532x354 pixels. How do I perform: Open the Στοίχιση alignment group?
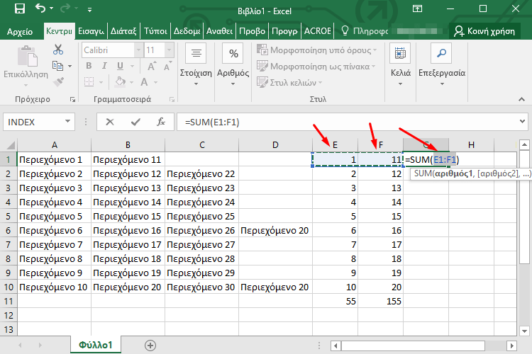[196, 65]
